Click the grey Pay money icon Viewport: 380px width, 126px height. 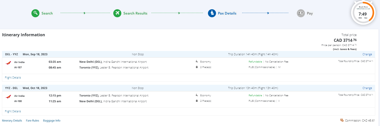301,13
